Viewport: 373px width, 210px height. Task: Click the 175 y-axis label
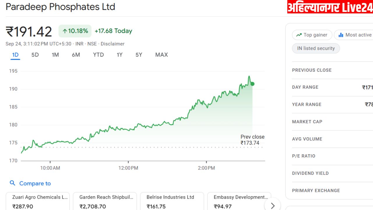click(x=13, y=143)
